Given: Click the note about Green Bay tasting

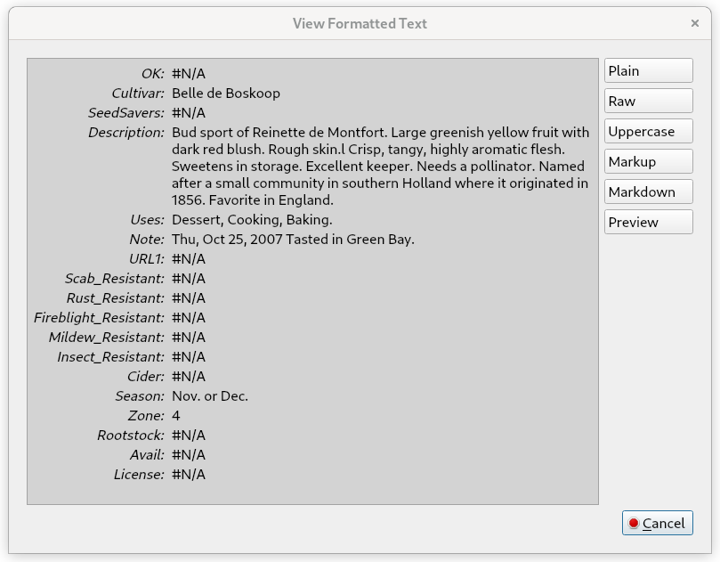Looking at the screenshot, I should 293,240.
